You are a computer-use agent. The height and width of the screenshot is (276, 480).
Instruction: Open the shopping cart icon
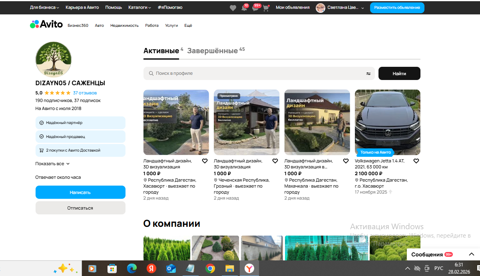coord(266,8)
